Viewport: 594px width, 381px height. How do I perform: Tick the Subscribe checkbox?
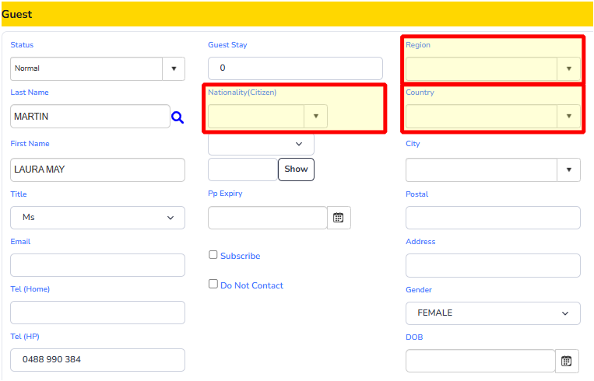click(213, 254)
